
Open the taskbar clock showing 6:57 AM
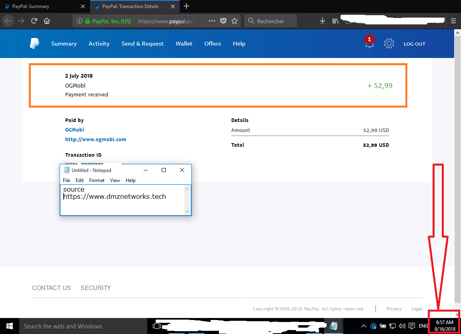[445, 326]
